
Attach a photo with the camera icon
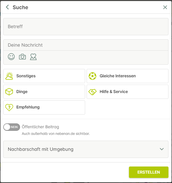coord(22,57)
